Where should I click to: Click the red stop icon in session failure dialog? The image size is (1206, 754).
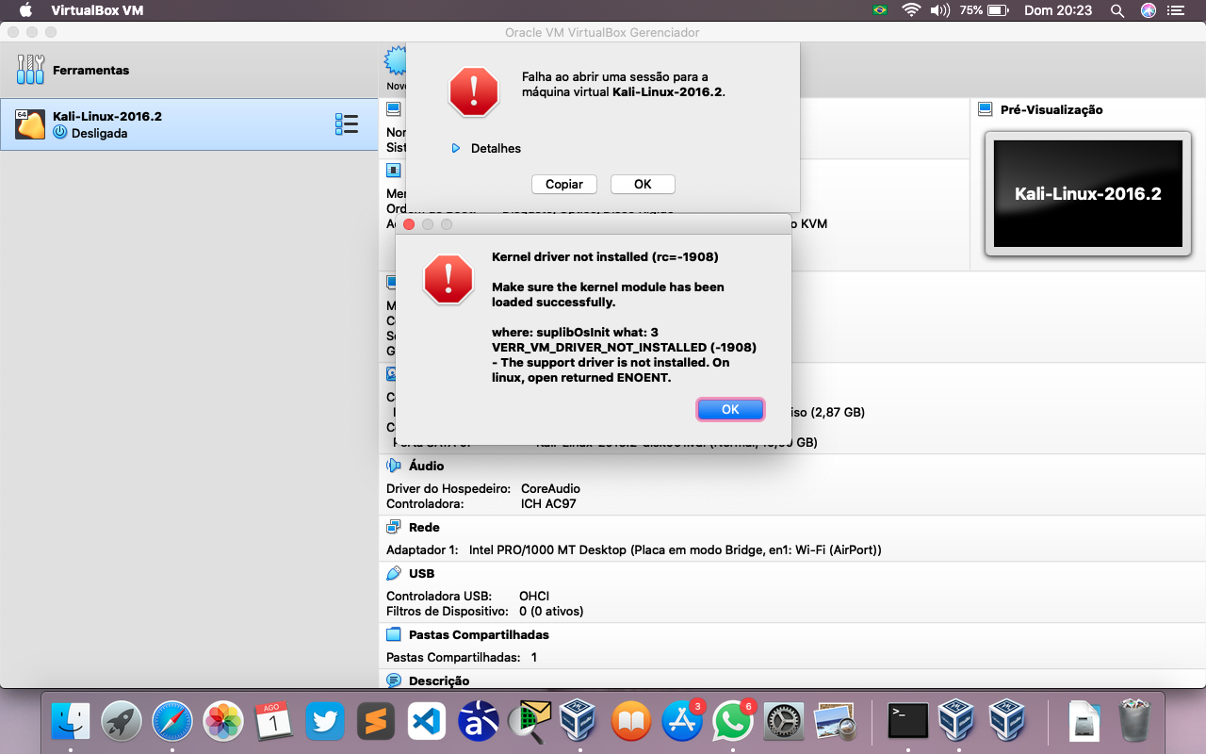[473, 91]
